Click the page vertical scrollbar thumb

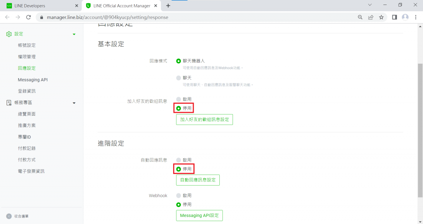pyautogui.click(x=420, y=130)
